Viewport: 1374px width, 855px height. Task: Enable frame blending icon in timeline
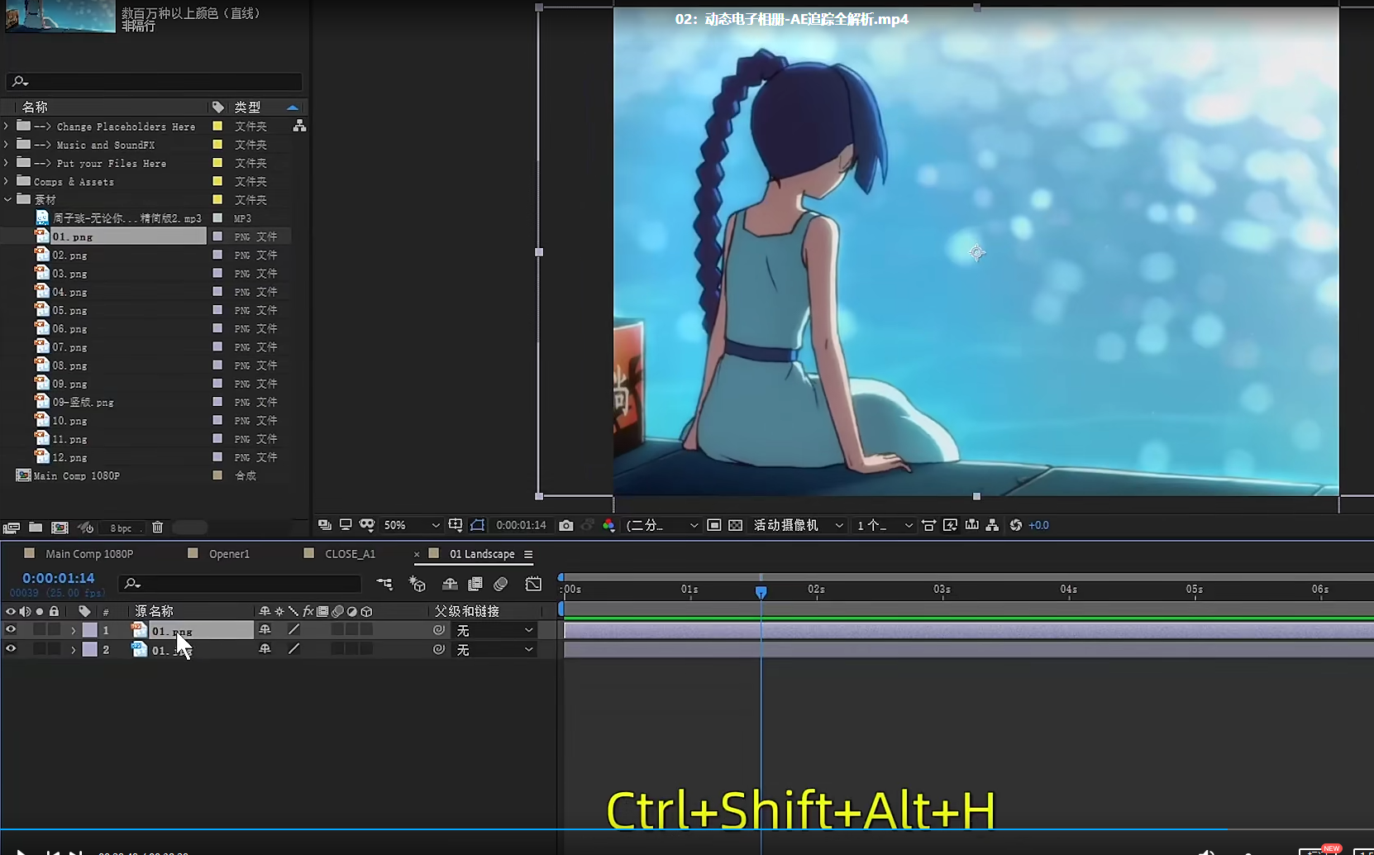(x=475, y=584)
